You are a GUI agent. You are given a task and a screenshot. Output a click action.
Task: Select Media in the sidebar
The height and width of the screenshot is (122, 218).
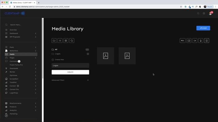21,54
